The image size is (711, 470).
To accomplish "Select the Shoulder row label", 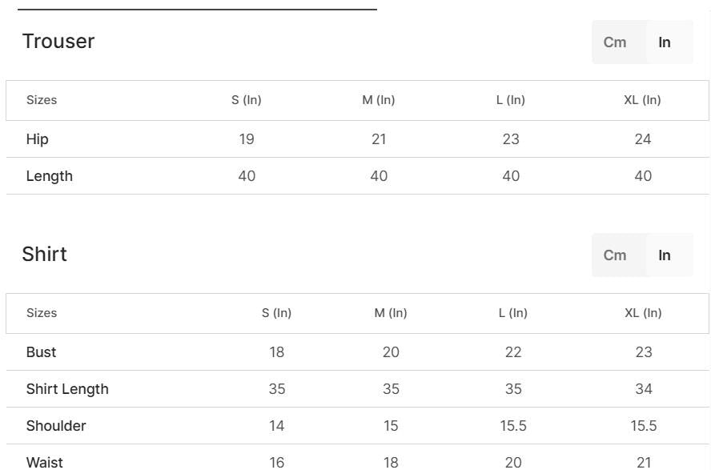I will pyautogui.click(x=56, y=426).
